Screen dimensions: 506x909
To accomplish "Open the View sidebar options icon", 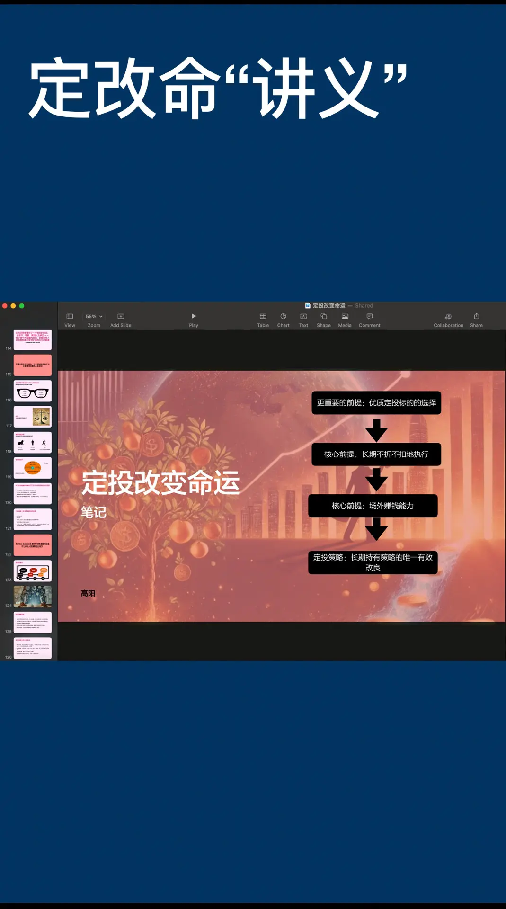I will point(70,317).
